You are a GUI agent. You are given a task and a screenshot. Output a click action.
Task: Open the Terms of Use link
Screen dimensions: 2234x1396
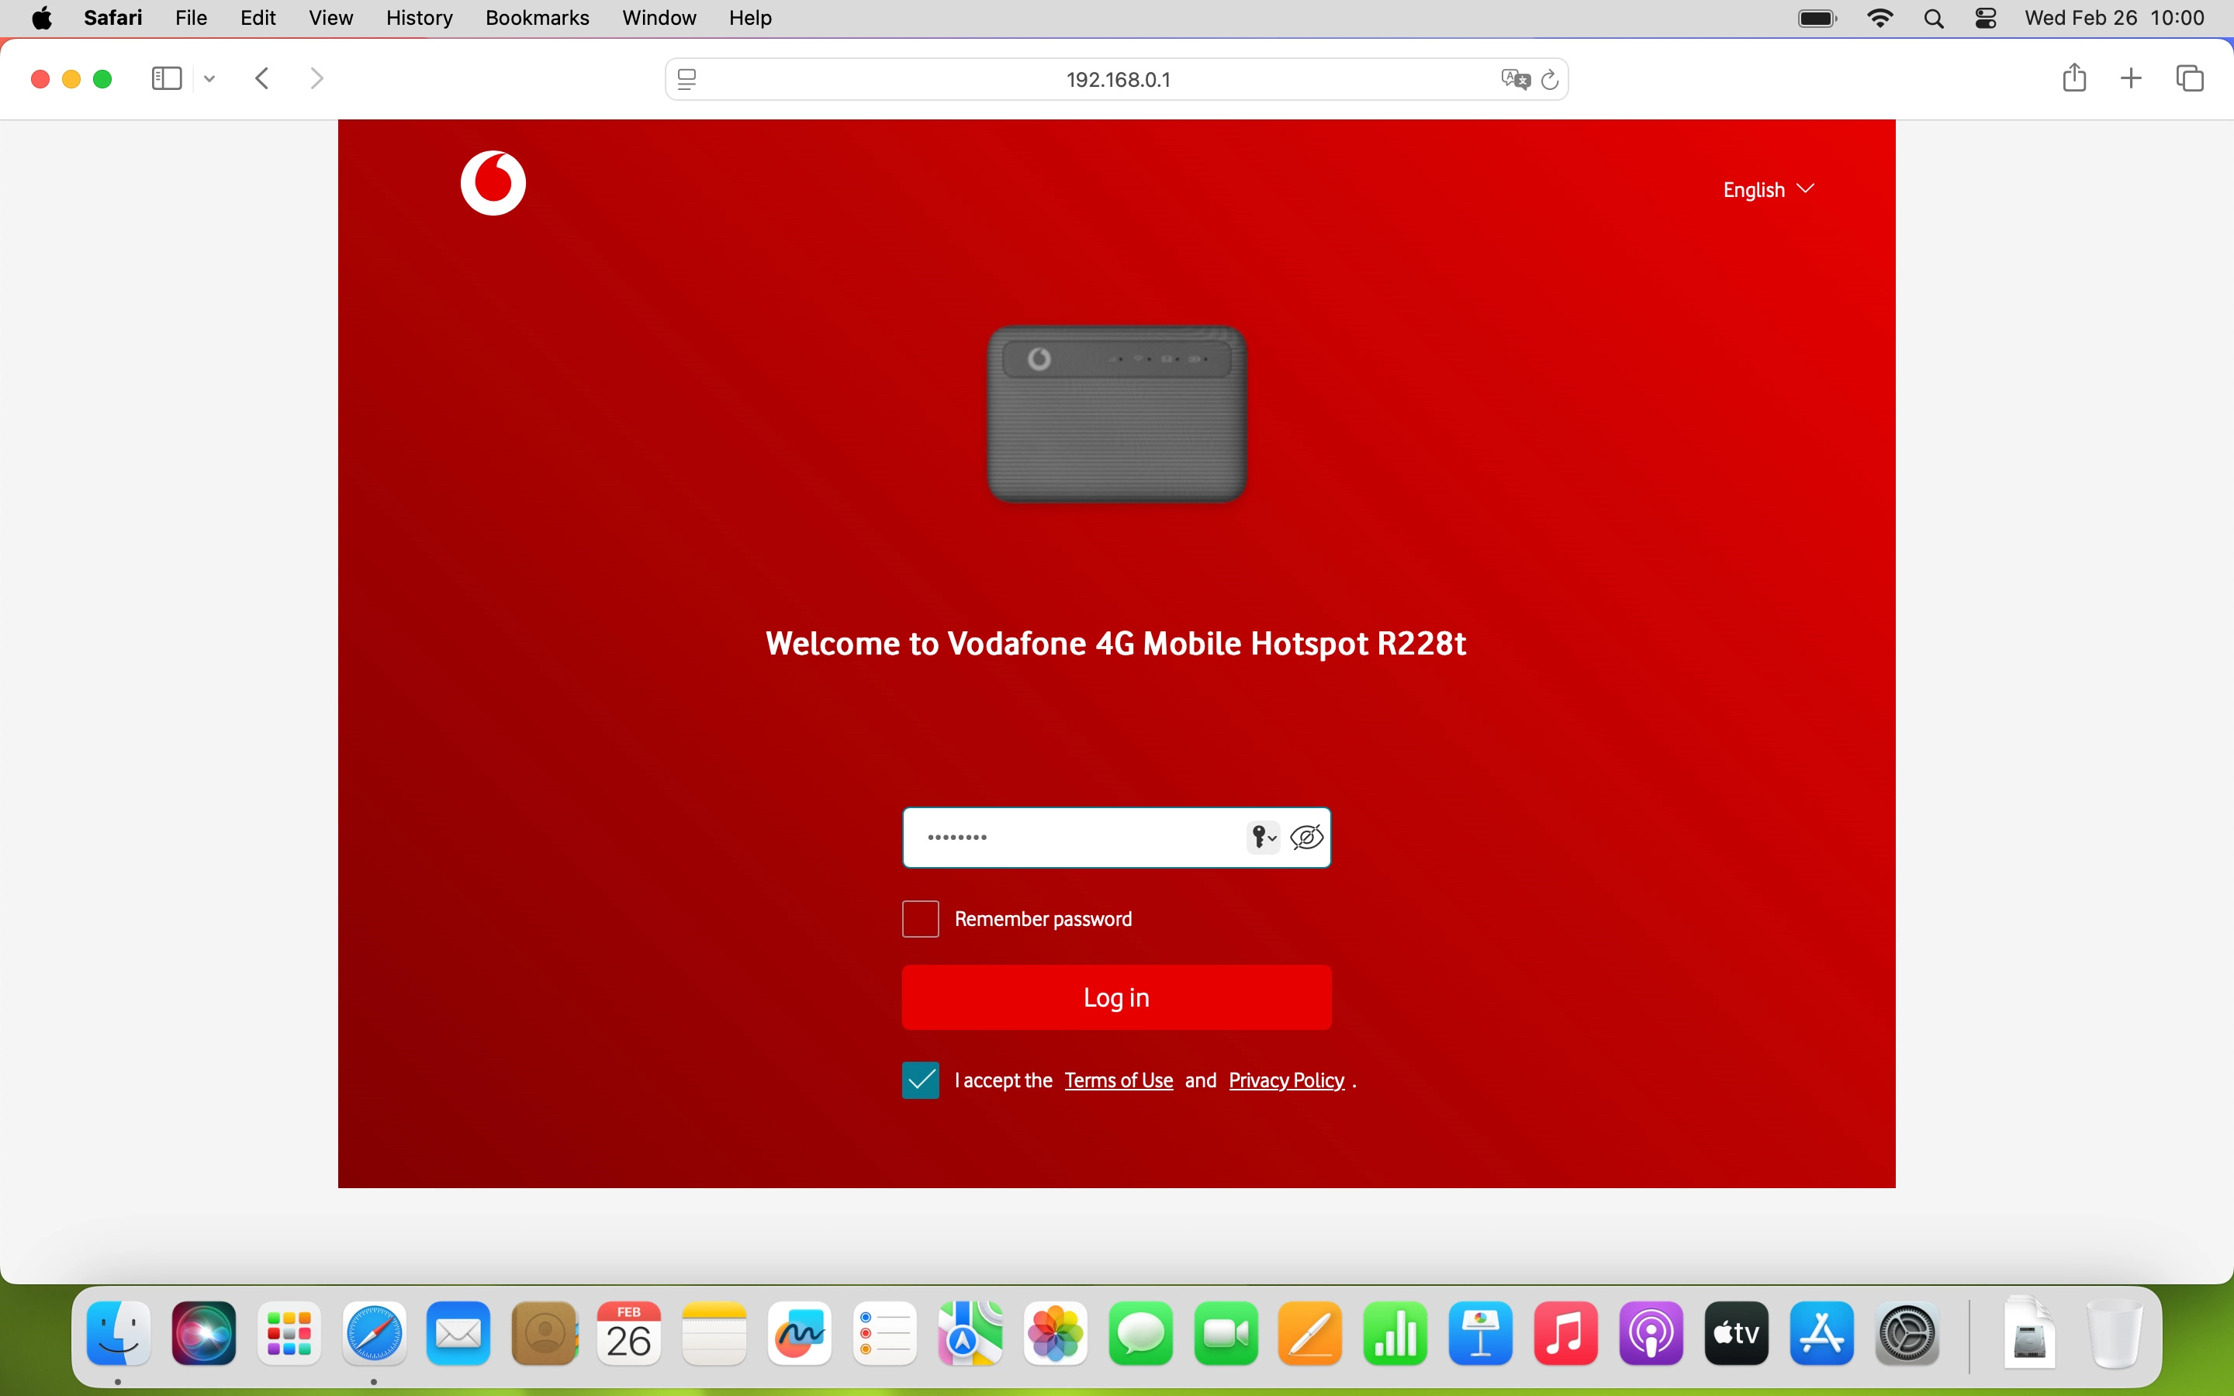click(1118, 1080)
